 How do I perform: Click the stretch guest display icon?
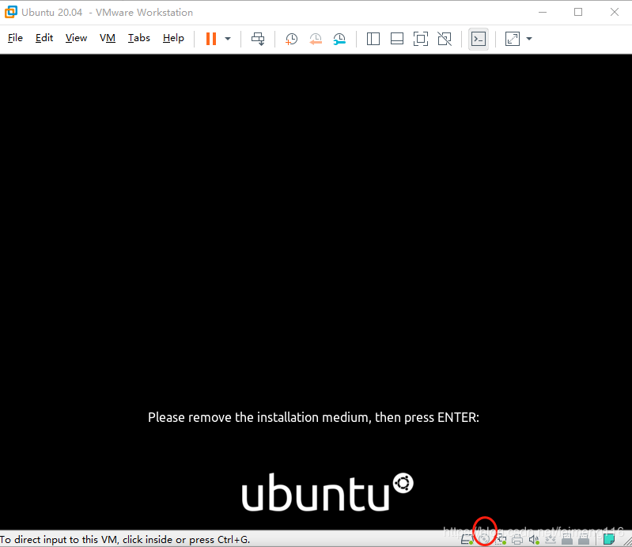coord(513,39)
